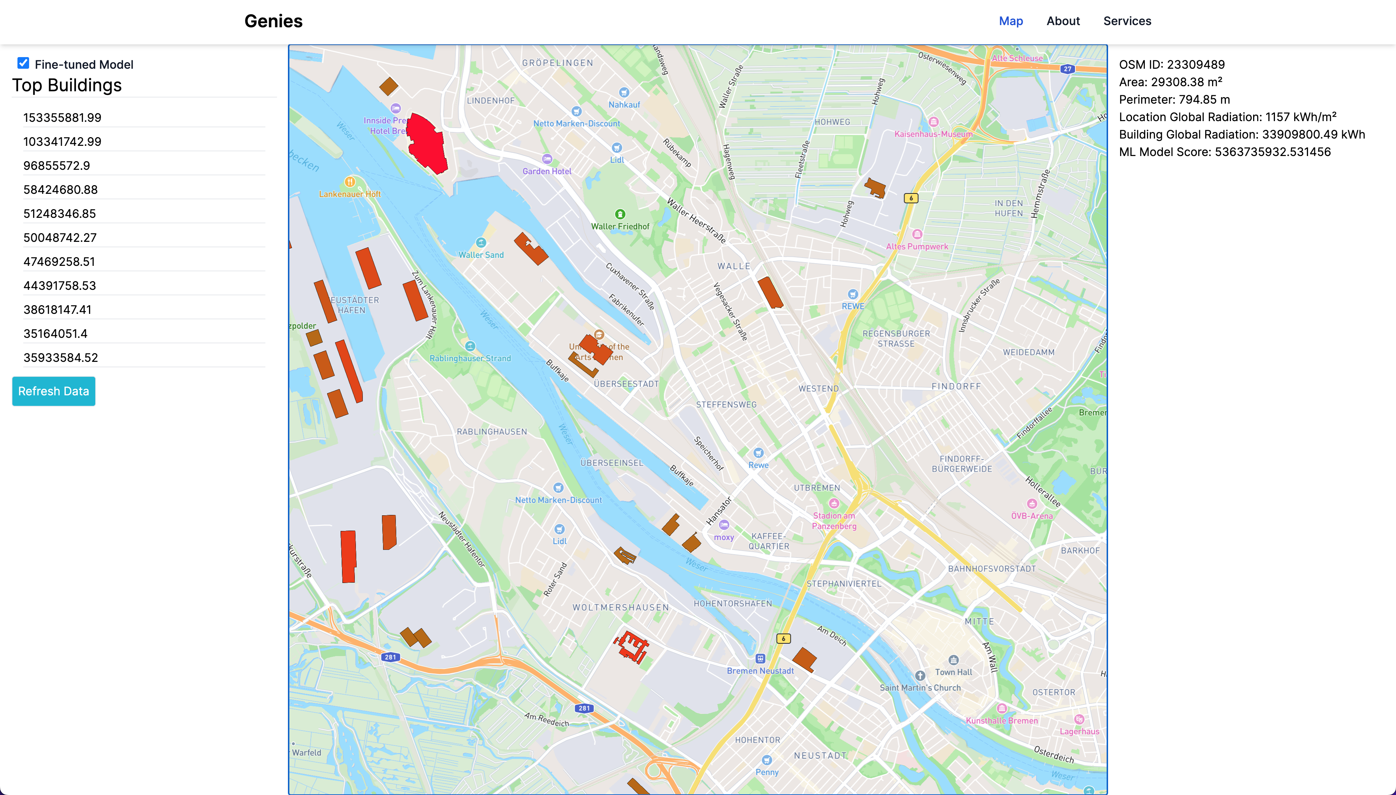Click the Kaisenhaus-Museum marker icon

(933, 122)
